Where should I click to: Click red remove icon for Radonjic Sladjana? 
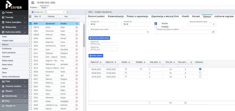coord(76,53)
